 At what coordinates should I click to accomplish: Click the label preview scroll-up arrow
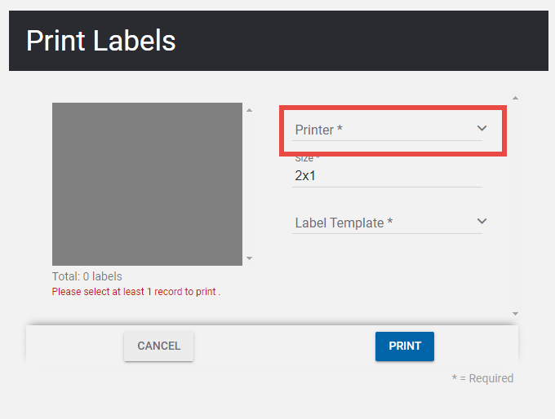(x=249, y=110)
